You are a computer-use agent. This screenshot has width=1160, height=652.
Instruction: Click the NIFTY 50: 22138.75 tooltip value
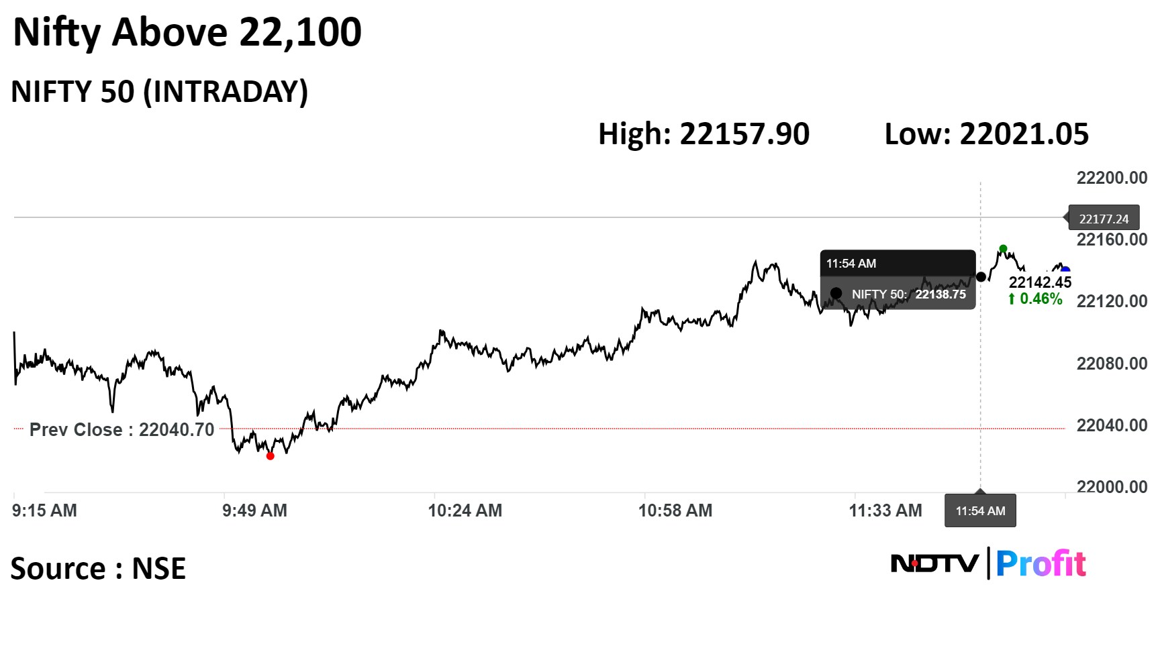[x=908, y=294]
